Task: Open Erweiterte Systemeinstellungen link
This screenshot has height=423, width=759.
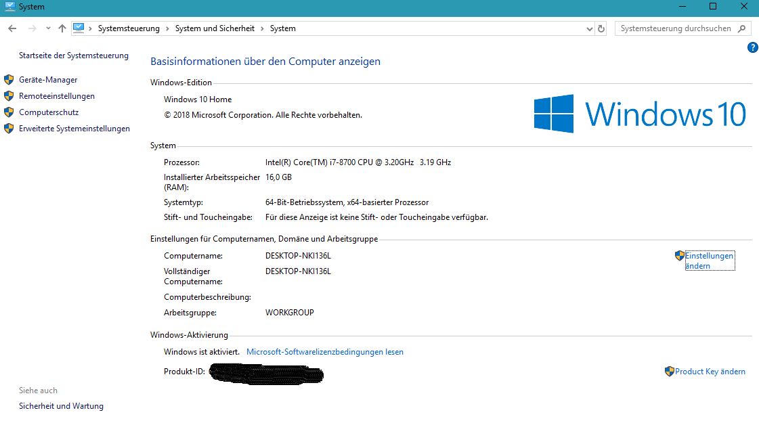Action: [x=74, y=129]
